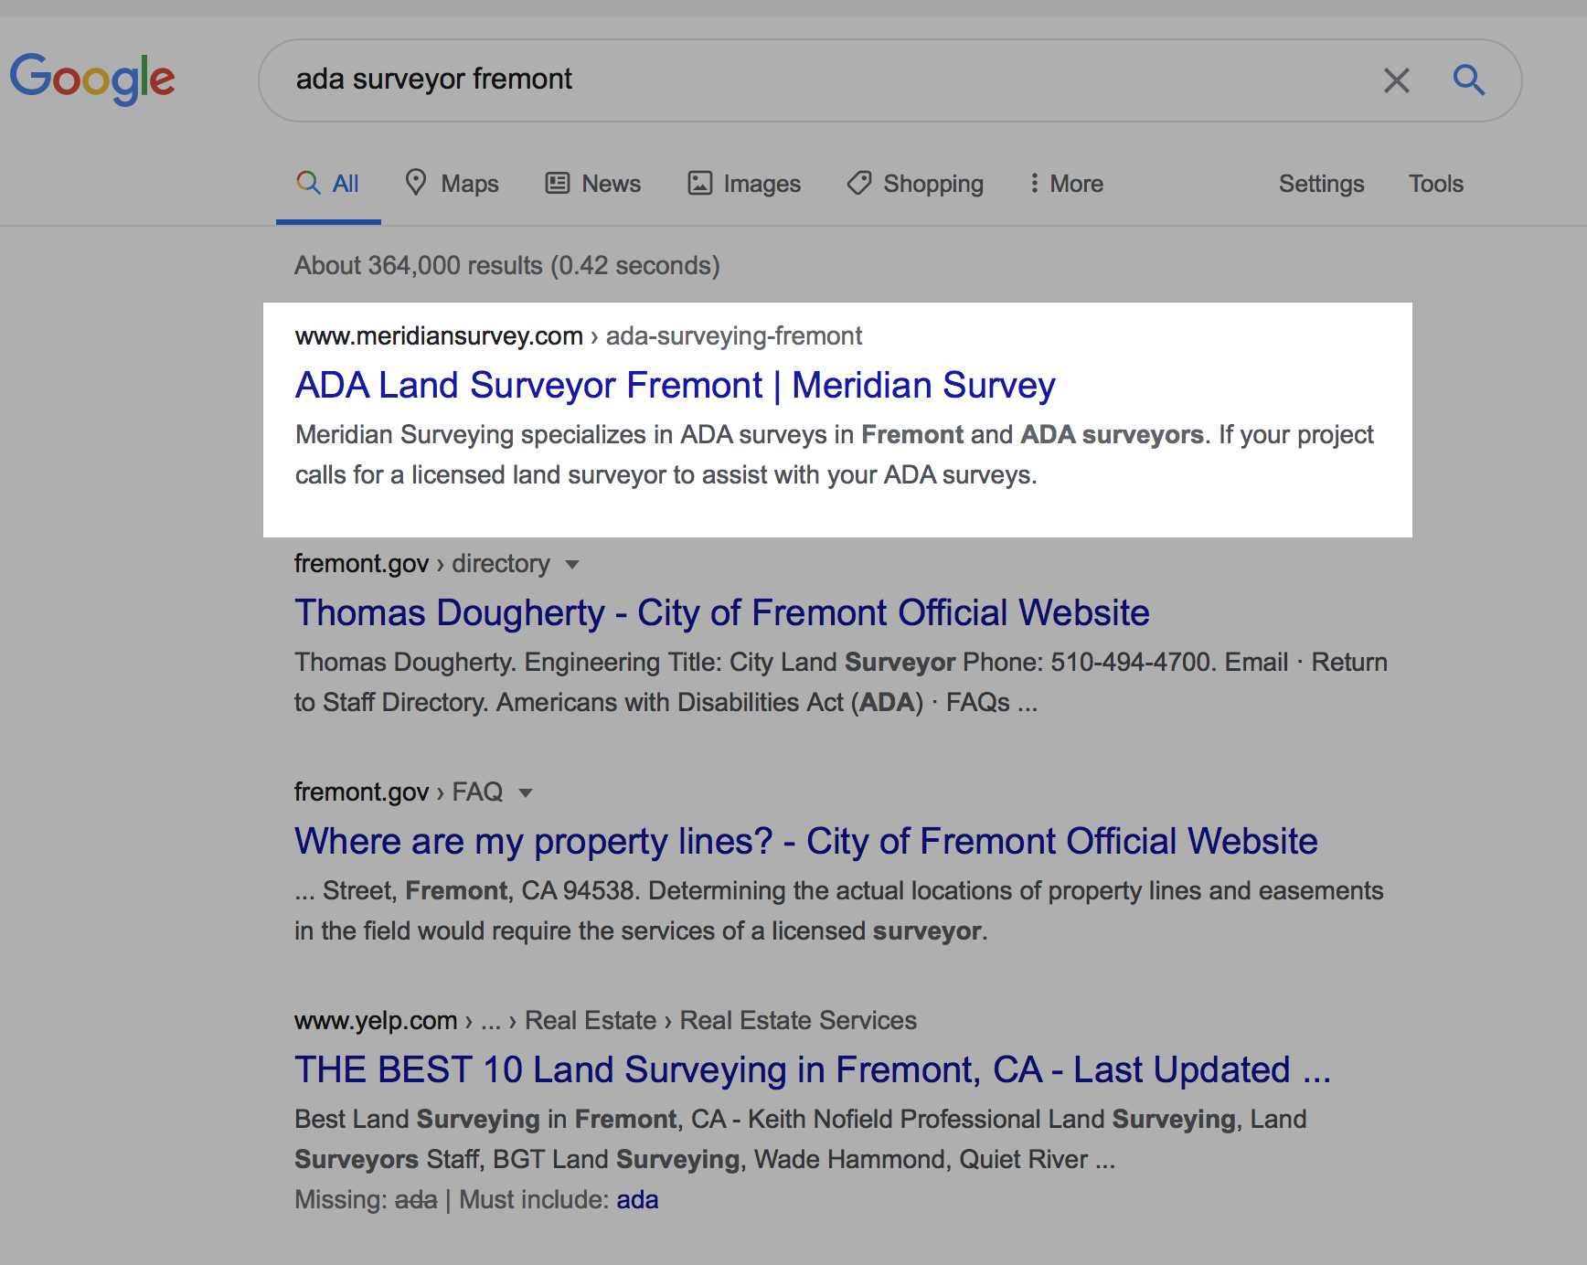This screenshot has width=1587, height=1265.
Task: Click the three-dot More icon
Action: click(1034, 183)
